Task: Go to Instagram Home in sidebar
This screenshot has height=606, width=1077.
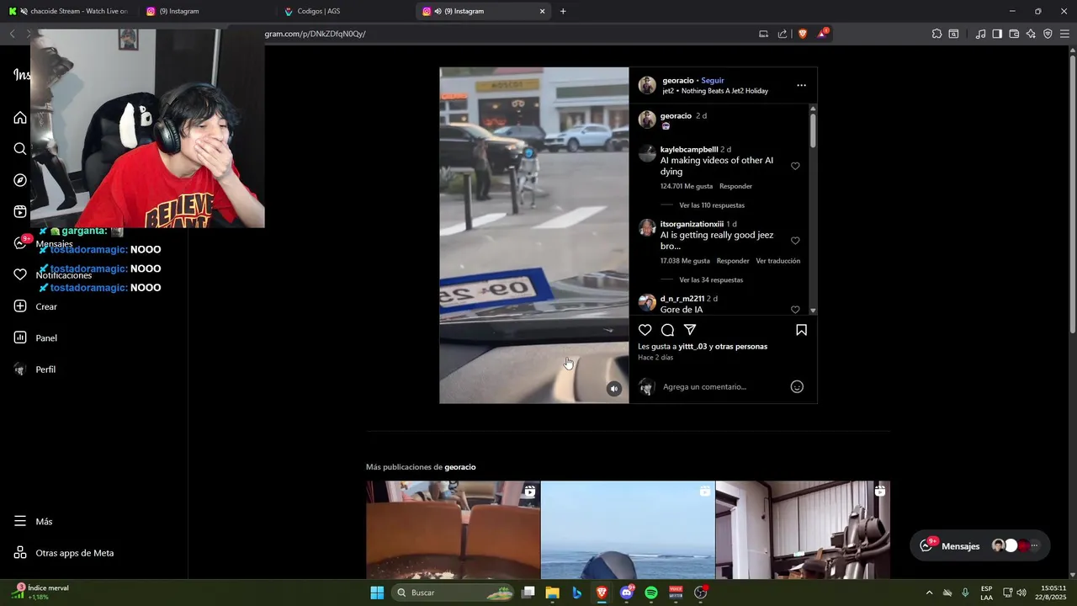Action: click(20, 117)
